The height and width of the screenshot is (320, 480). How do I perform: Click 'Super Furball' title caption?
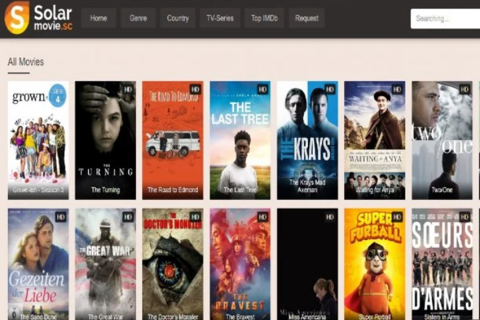(x=375, y=317)
